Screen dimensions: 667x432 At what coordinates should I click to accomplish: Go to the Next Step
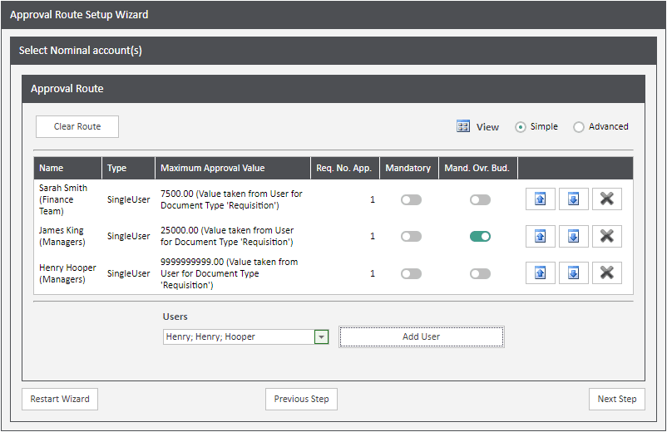pos(616,399)
